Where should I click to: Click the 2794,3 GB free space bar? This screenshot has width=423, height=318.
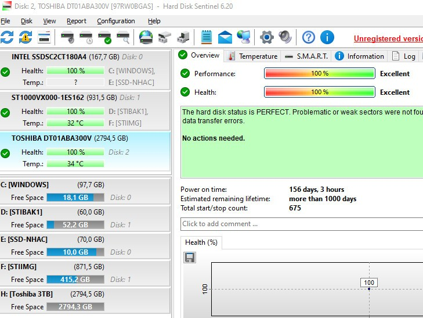75,306
